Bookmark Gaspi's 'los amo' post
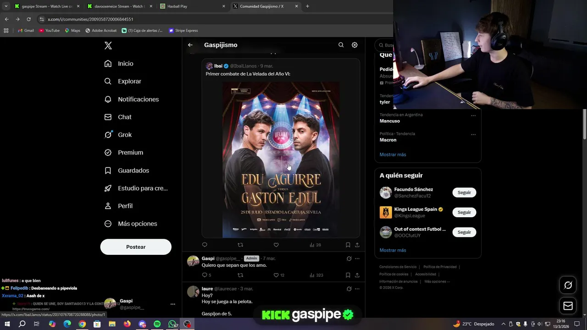 348,275
